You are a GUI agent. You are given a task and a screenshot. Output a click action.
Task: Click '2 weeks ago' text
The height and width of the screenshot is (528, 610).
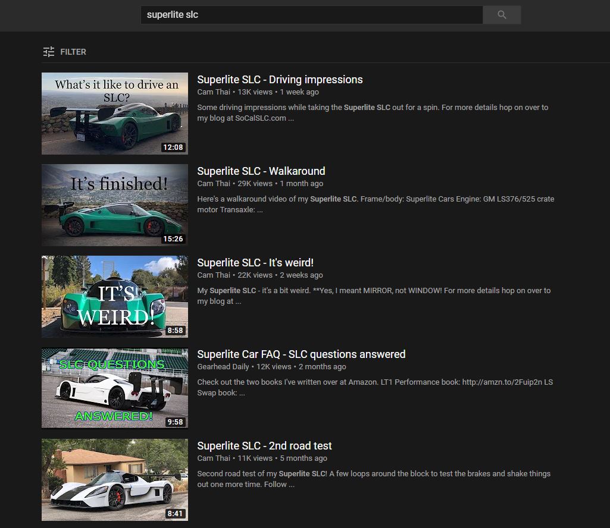(x=302, y=275)
